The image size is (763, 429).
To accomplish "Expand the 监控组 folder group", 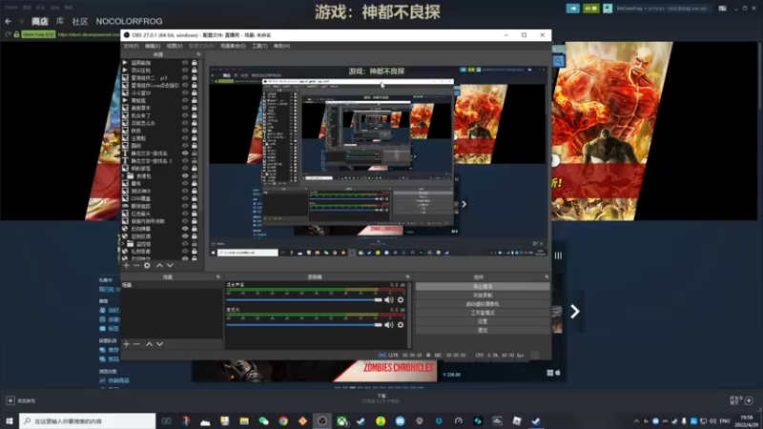I will coord(124,244).
